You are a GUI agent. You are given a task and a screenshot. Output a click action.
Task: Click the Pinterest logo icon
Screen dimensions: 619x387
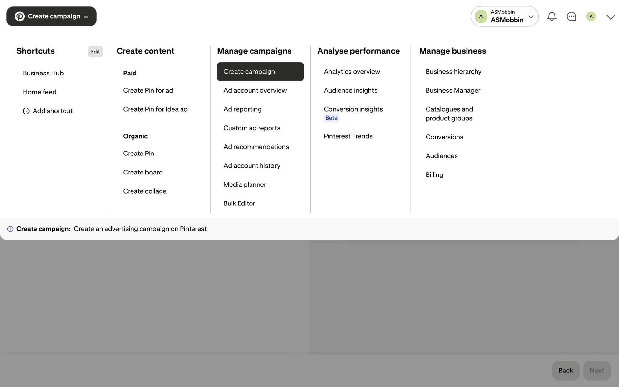19,16
